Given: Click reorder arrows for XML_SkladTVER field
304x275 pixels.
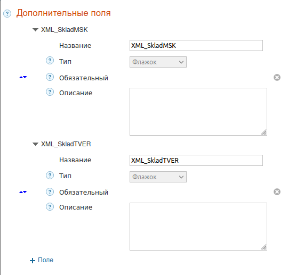Looking at the screenshot, I should (23, 192).
